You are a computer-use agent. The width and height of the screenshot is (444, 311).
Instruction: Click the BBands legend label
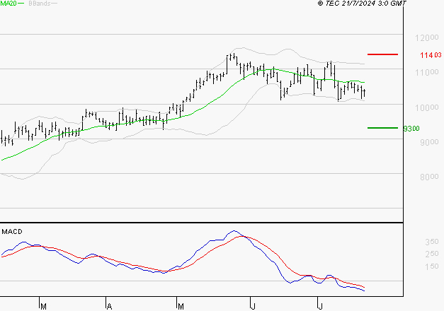pos(40,4)
